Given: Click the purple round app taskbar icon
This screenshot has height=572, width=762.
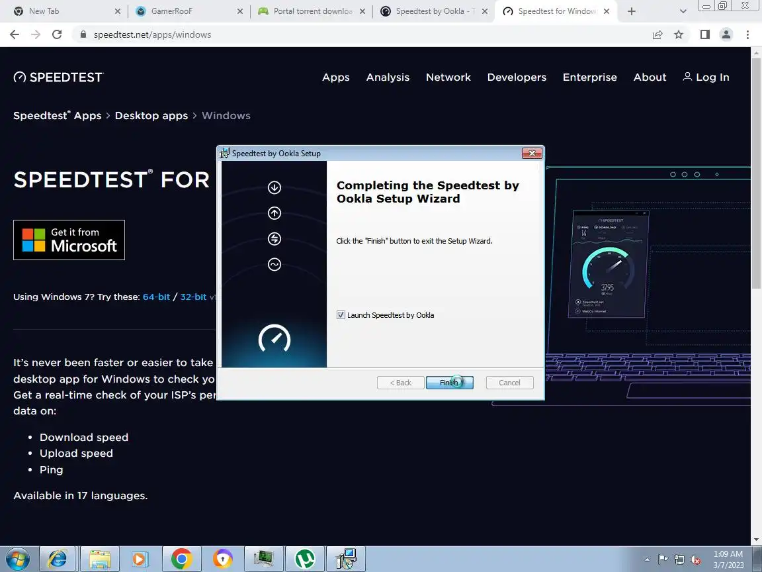Looking at the screenshot, I should coord(222,559).
